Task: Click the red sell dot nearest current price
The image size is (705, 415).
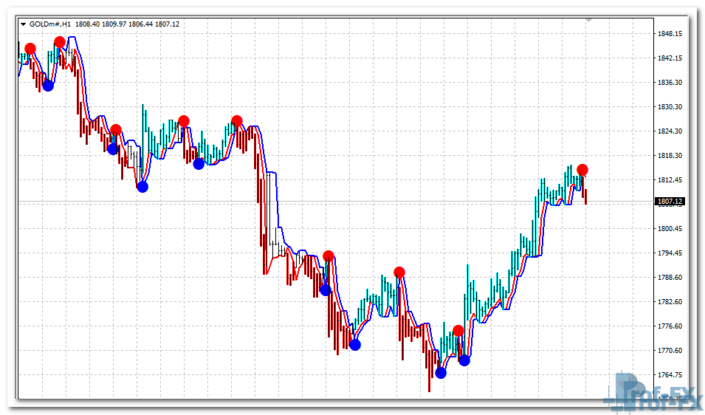Action: (582, 170)
